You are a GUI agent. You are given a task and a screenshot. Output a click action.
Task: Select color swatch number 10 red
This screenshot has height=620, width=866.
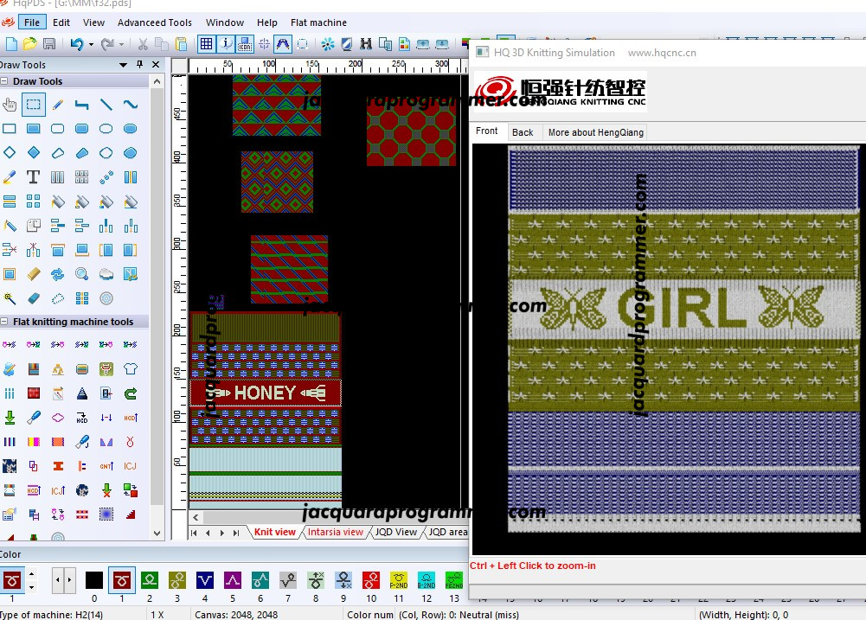tap(371, 580)
